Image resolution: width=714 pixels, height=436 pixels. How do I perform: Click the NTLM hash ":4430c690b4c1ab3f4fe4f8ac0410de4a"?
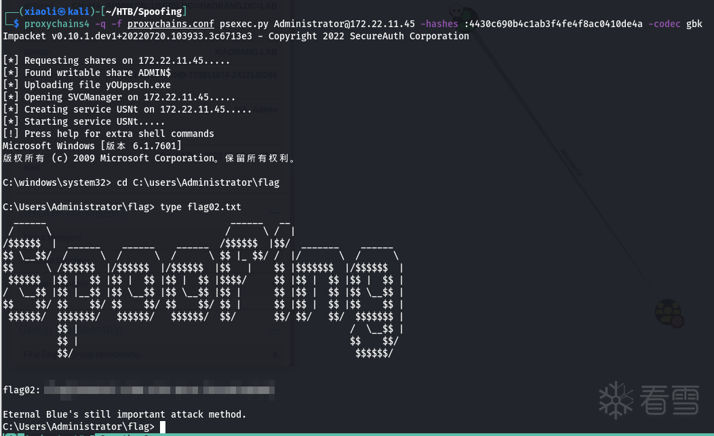point(553,24)
